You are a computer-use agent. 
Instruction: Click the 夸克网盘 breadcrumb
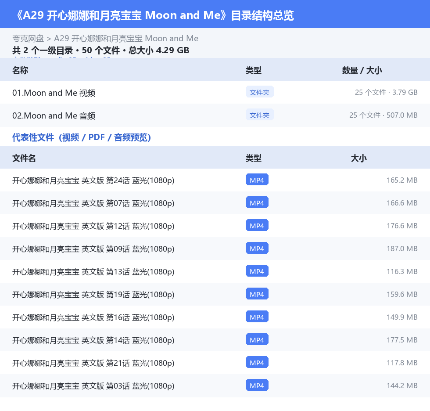click(x=28, y=38)
